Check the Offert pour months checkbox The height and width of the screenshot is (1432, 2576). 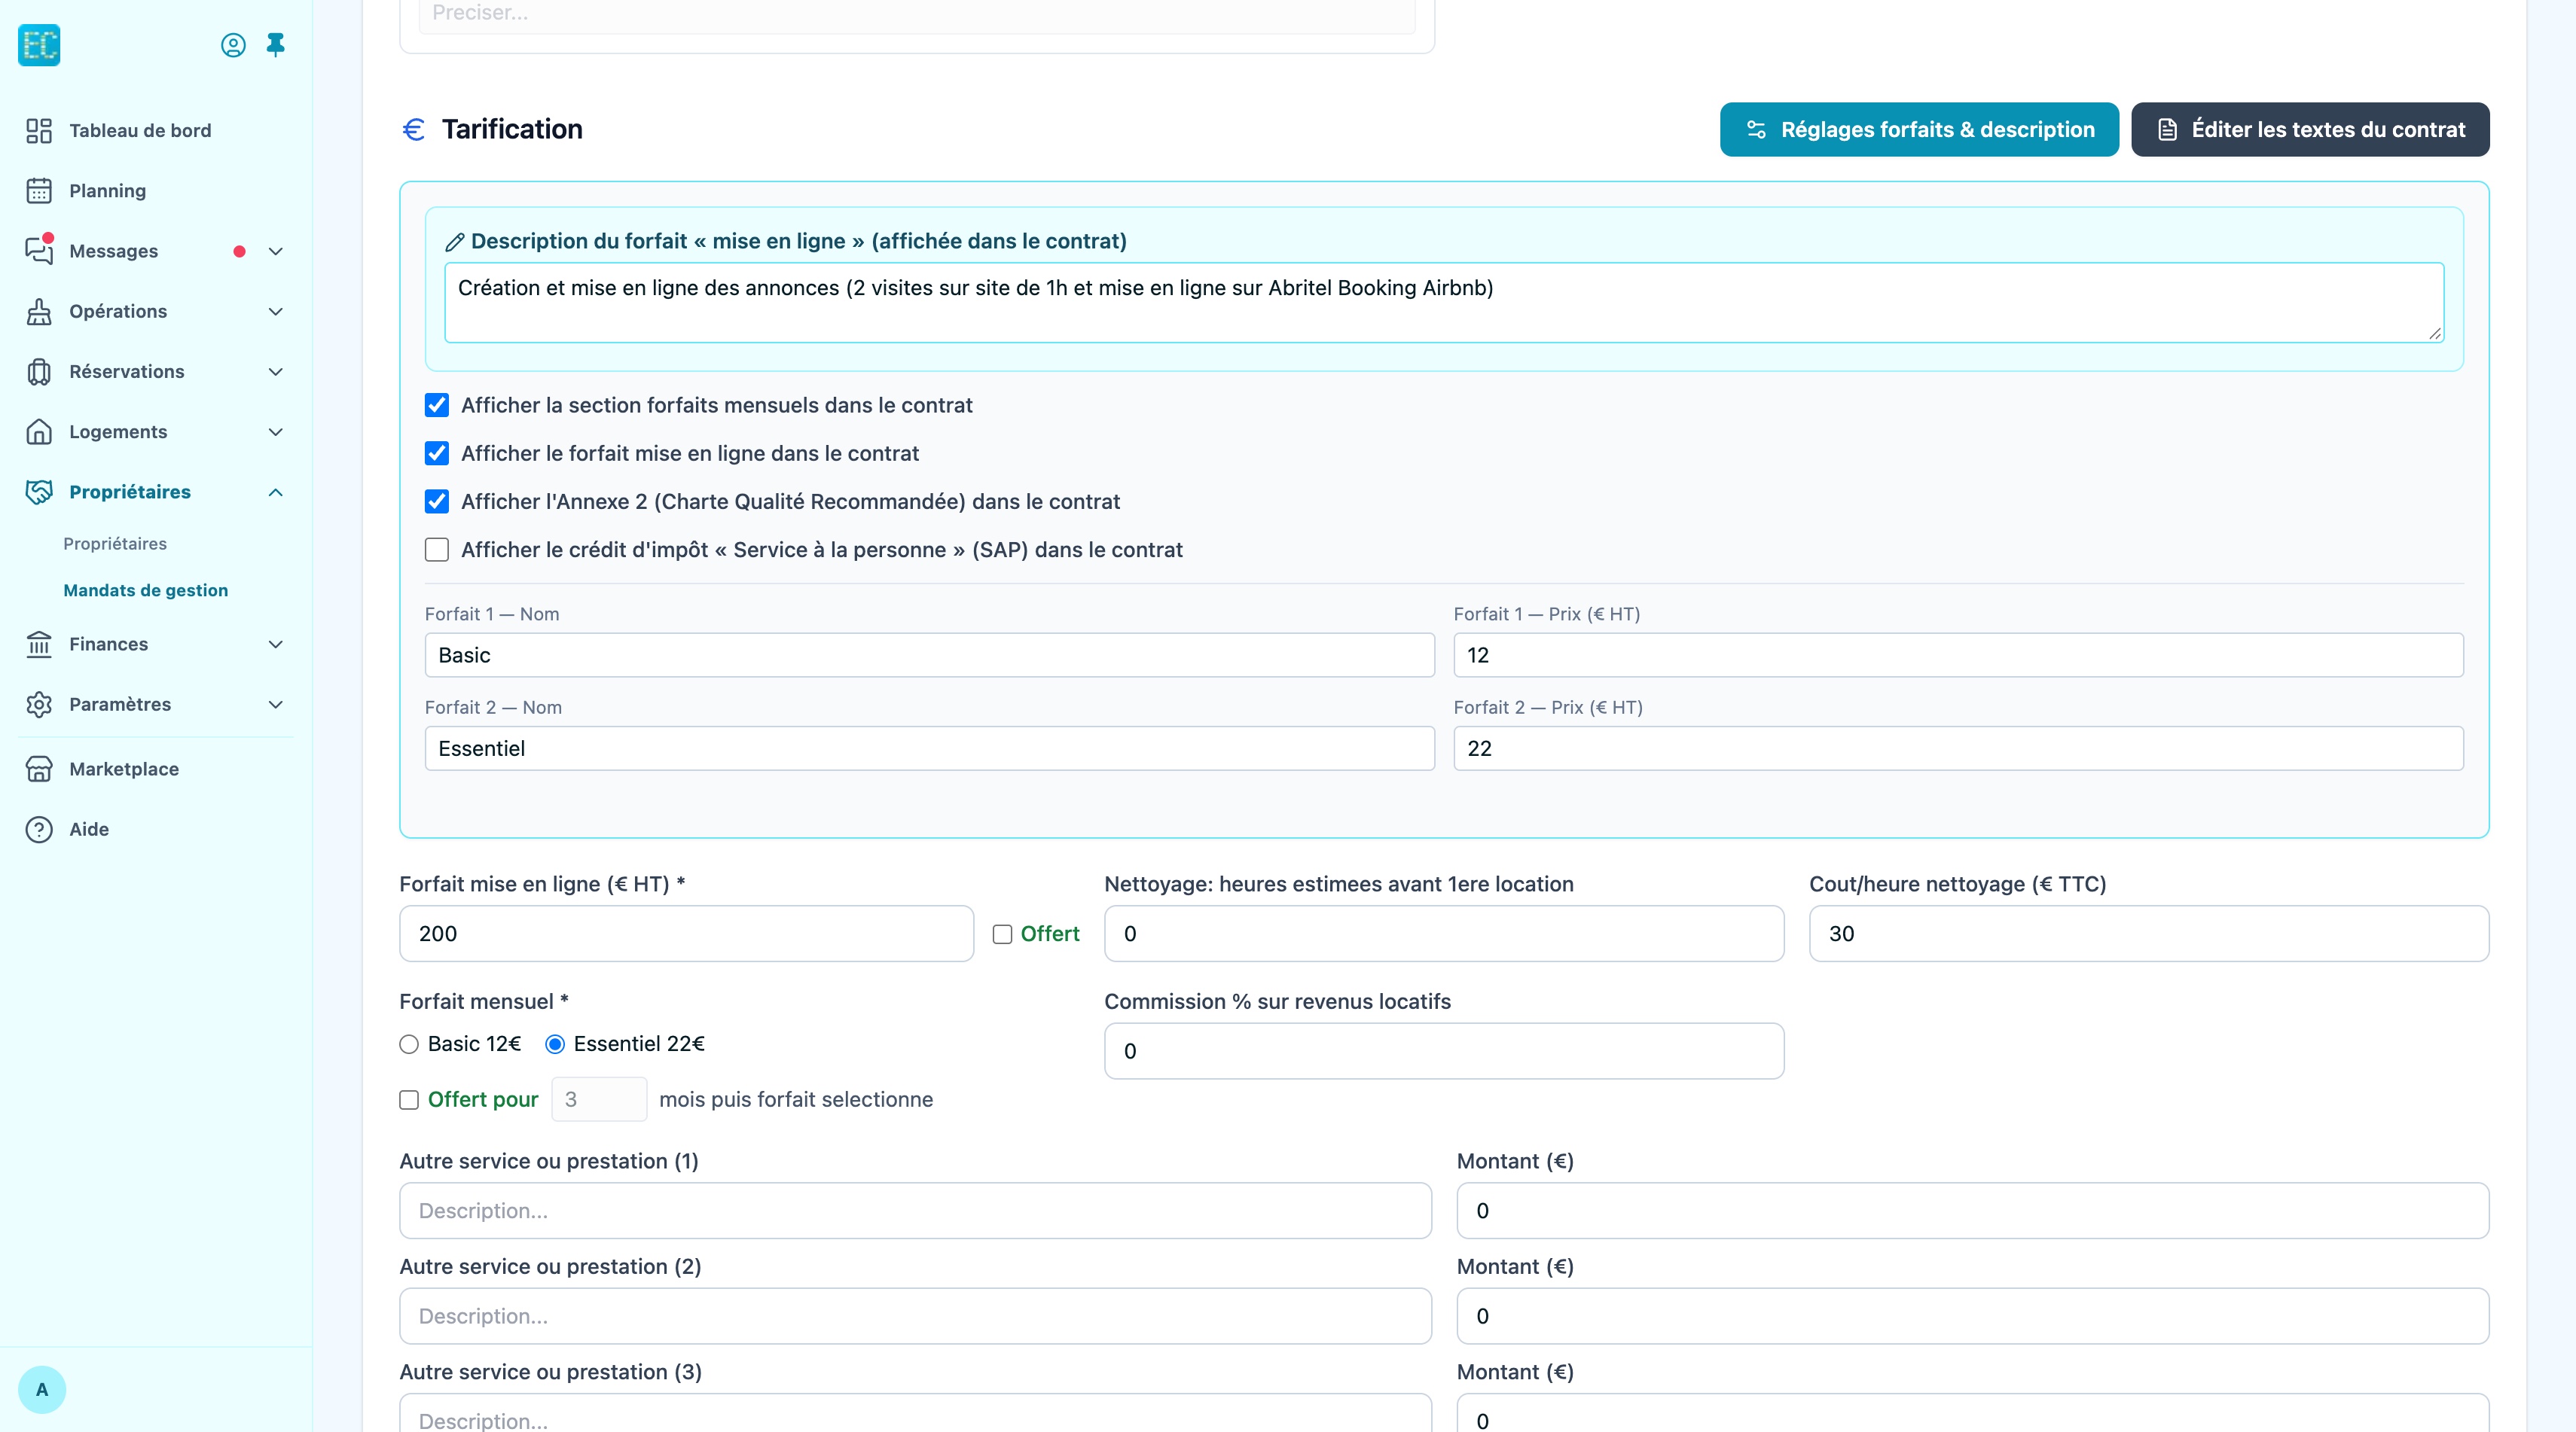tap(409, 1100)
